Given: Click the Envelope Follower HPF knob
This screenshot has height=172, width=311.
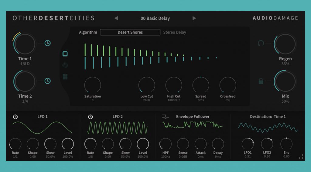Looking at the screenshot, I should pyautogui.click(x=166, y=144).
